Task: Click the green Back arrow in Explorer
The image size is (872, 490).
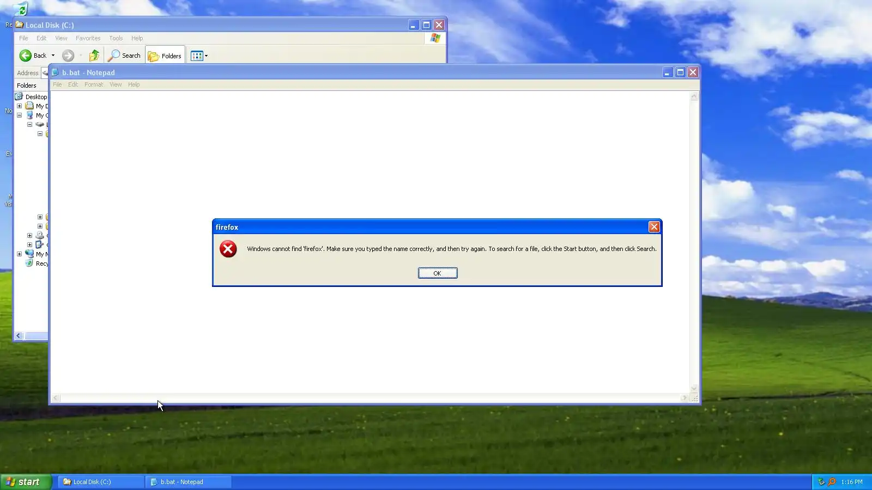Action: point(25,56)
